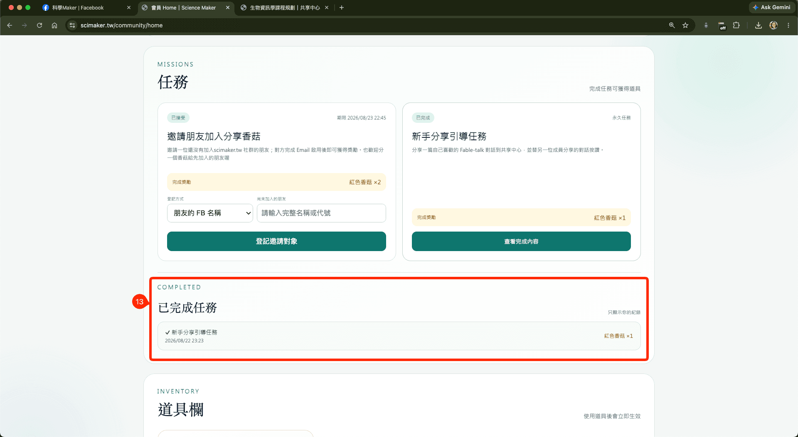
Task: Click the 查看完成內容 button
Action: pos(521,241)
